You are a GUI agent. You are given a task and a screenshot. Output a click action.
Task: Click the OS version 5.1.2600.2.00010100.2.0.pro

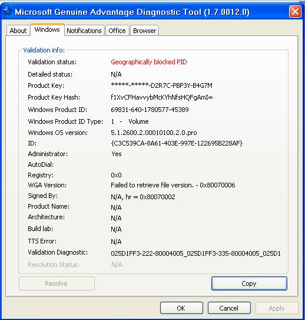coord(154,133)
